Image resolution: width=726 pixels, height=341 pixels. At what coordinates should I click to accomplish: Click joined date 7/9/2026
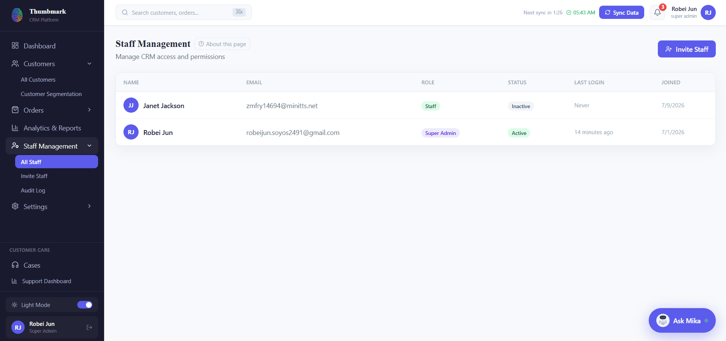(673, 105)
